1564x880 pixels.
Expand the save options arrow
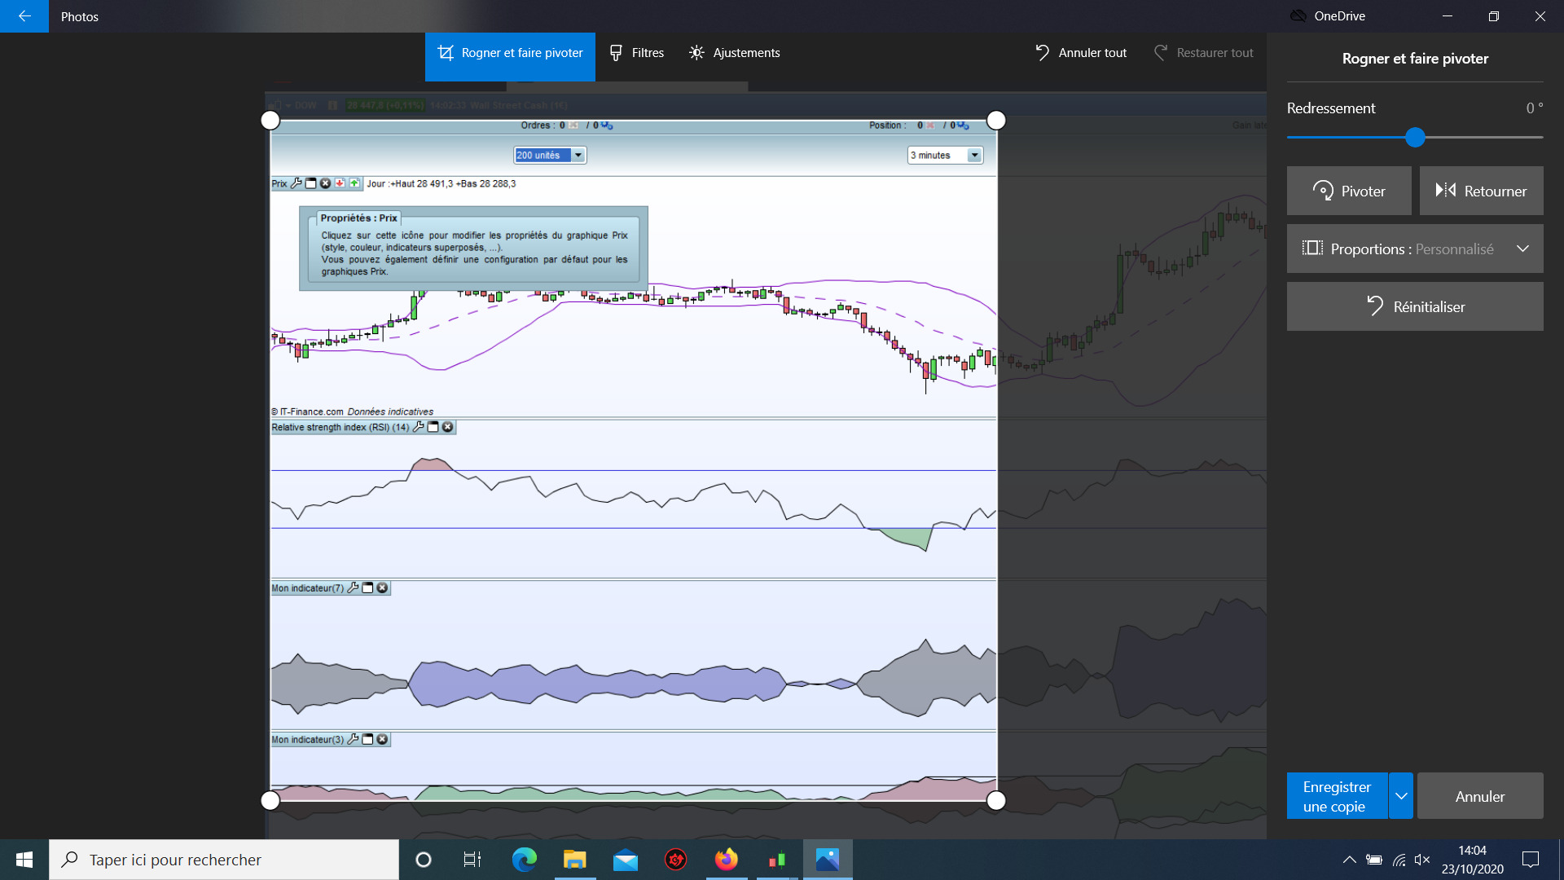[1401, 796]
